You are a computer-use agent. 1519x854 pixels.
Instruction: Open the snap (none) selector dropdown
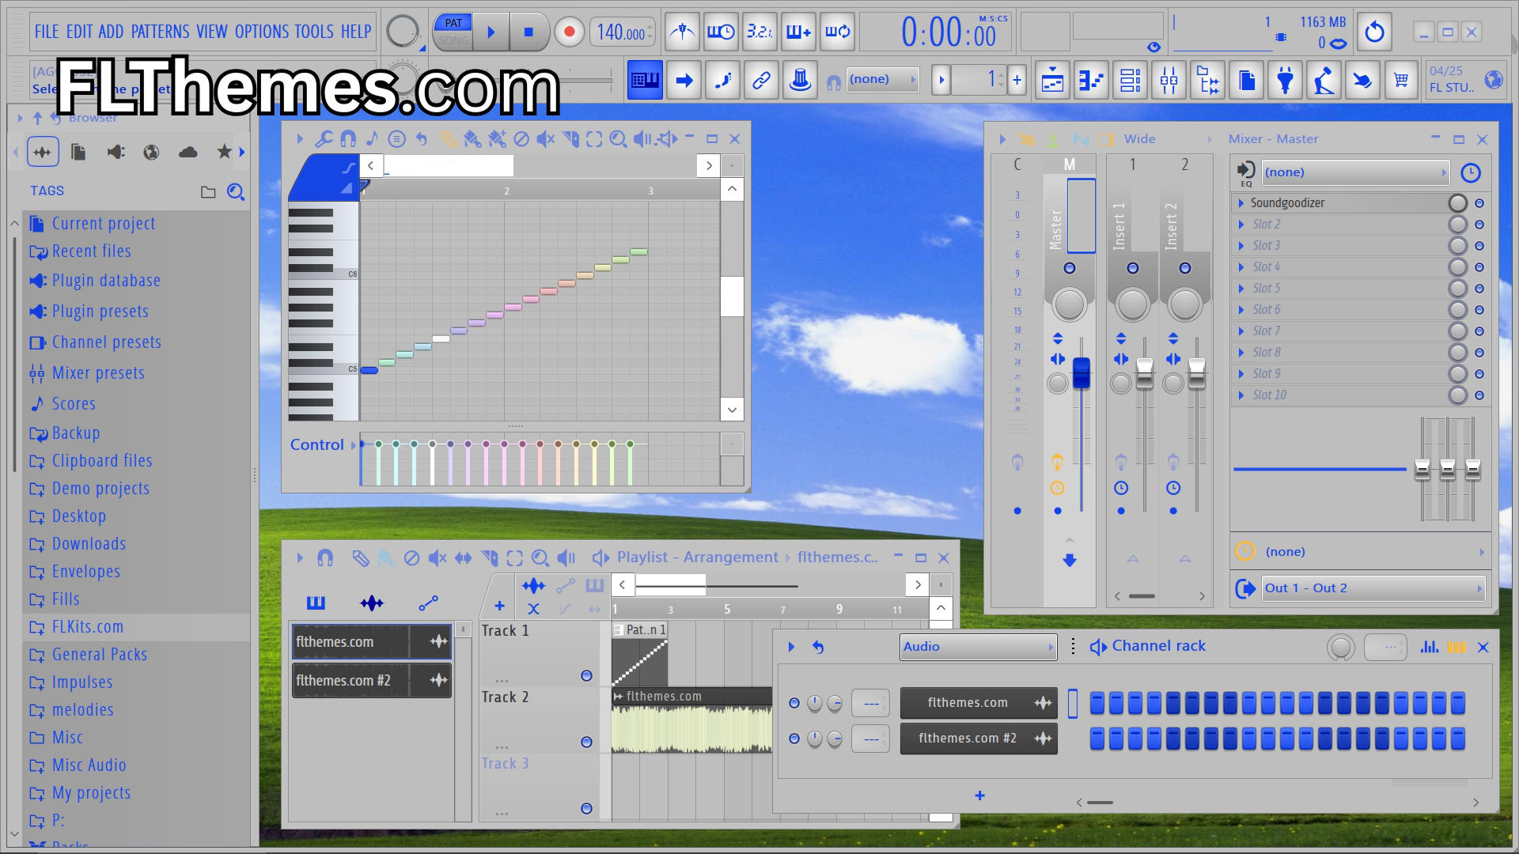point(882,79)
